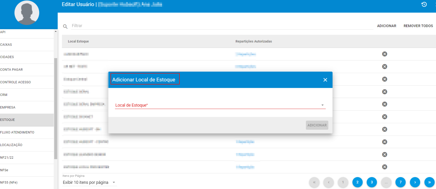Click REMOVER TODOS above the table
The width and height of the screenshot is (436, 189).
pos(418,26)
